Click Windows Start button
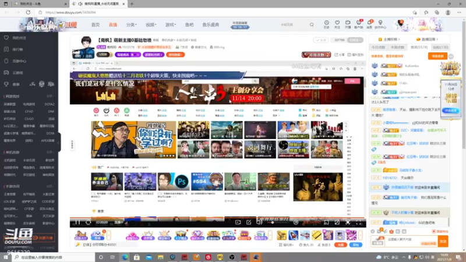Viewport: 466px width, 262px height. [x=6, y=257]
